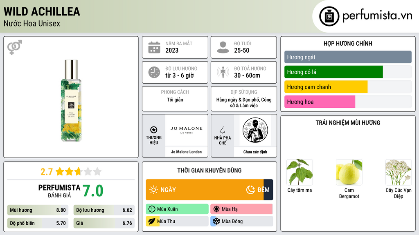Click the Tối giản style value

click(x=175, y=100)
